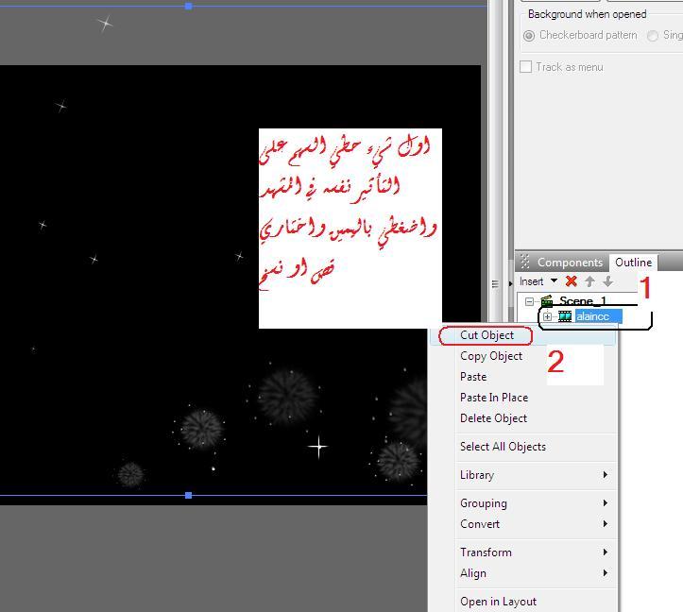Enable the Track as menu checkbox

click(x=526, y=67)
